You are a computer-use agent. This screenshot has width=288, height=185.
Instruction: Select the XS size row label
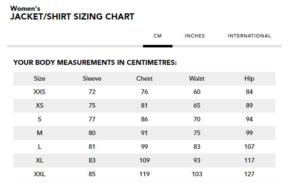coord(40,106)
